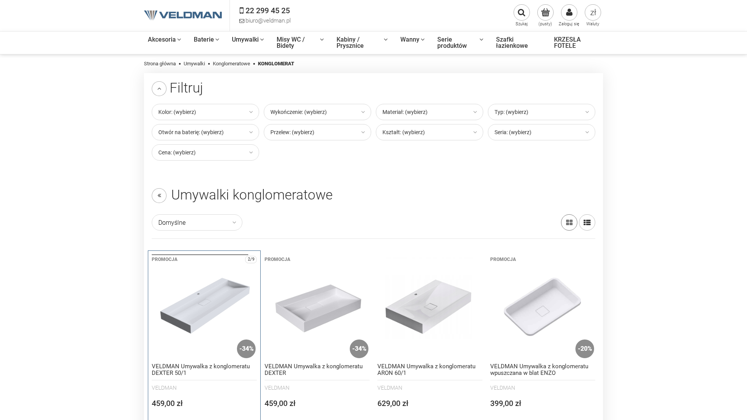The height and width of the screenshot is (420, 747).
Task: Click the Veldman logo
Action: 183,15
